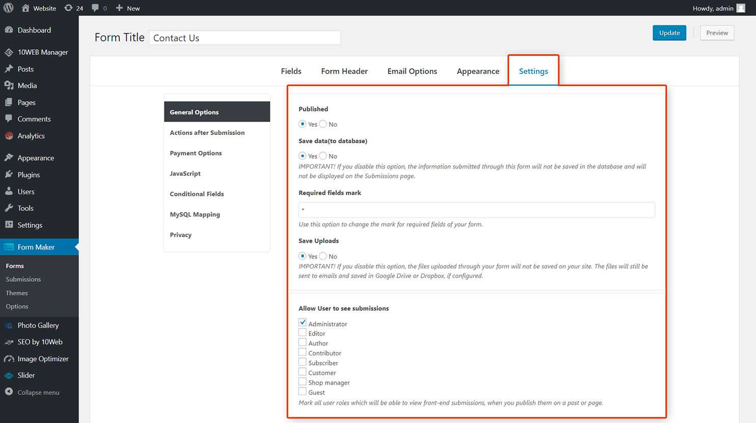Image resolution: width=756 pixels, height=423 pixels.
Task: Click the Posts pin icon
Action: coord(9,69)
